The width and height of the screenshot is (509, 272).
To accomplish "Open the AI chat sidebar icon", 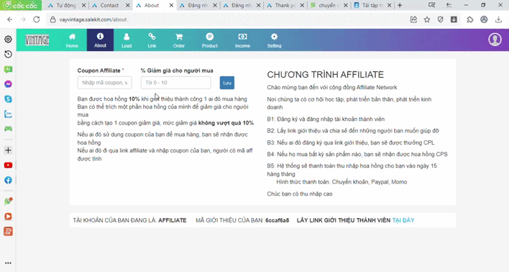I will (x=8, y=69).
